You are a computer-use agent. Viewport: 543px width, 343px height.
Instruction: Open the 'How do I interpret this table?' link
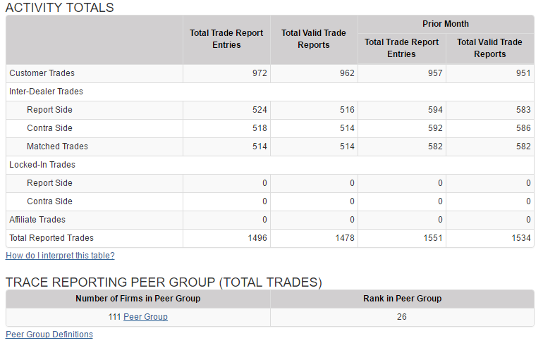[x=60, y=256]
